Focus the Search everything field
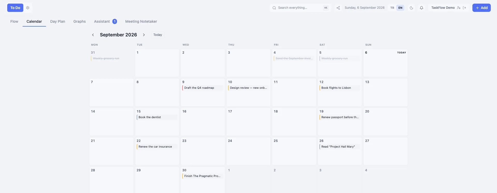Screen dimensions: 497x193 300,8
